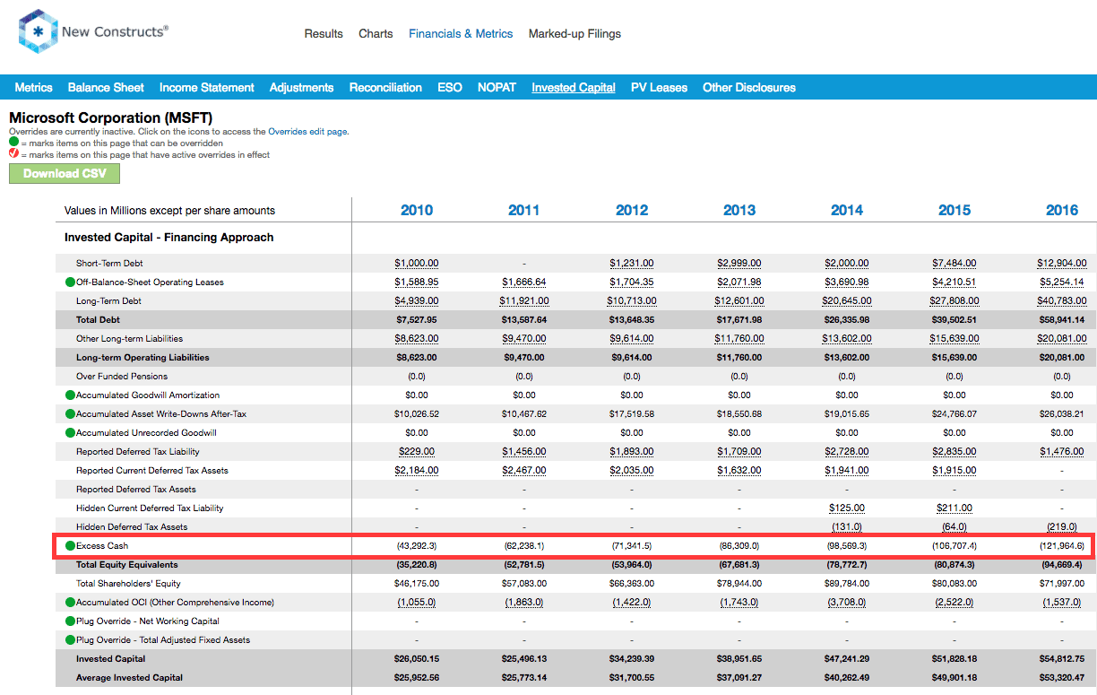Image resolution: width=1097 pixels, height=695 pixels.
Task: Go to Charts in top navigation
Action: coord(376,33)
